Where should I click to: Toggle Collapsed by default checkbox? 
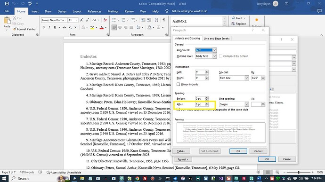[x=221, y=56]
